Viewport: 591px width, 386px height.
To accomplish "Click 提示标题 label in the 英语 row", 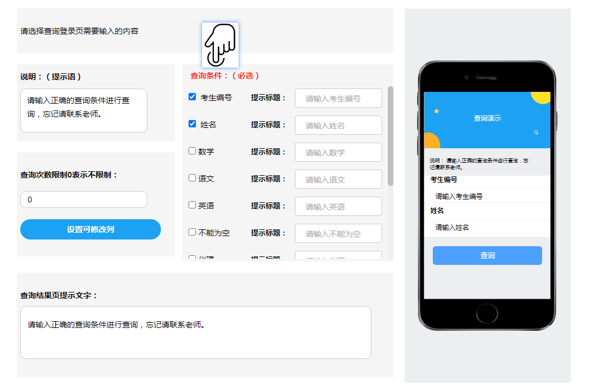I will tap(268, 206).
